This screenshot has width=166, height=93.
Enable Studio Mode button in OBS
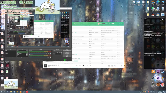tap(67, 53)
